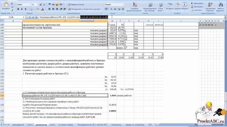Click the Format Painter brush icon
Image resolution: width=227 pixels, height=127 pixels.
click(x=12, y=10)
